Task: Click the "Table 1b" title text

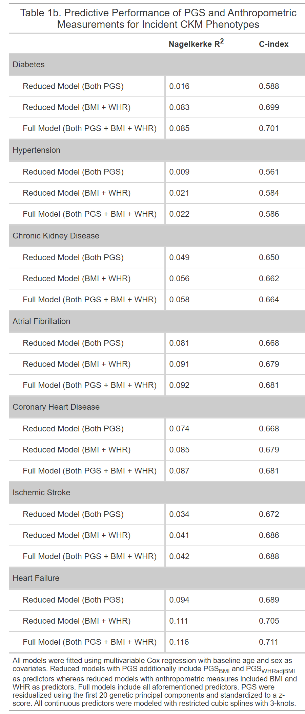Action: coord(158,19)
